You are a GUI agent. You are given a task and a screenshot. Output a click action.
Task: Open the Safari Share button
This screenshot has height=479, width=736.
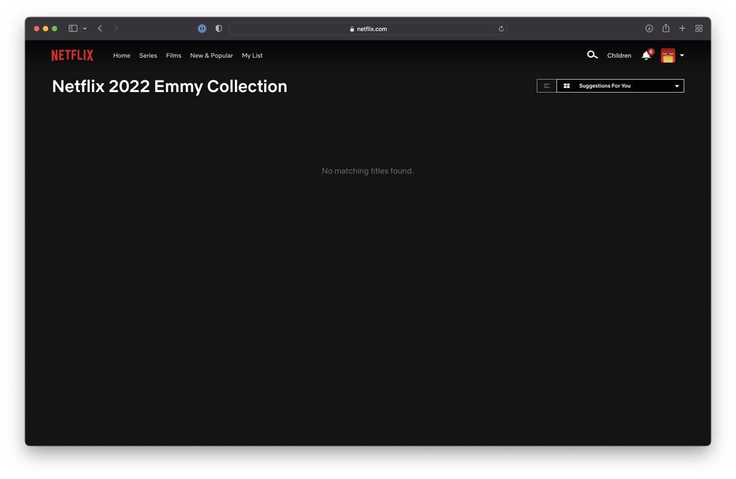[x=665, y=28]
